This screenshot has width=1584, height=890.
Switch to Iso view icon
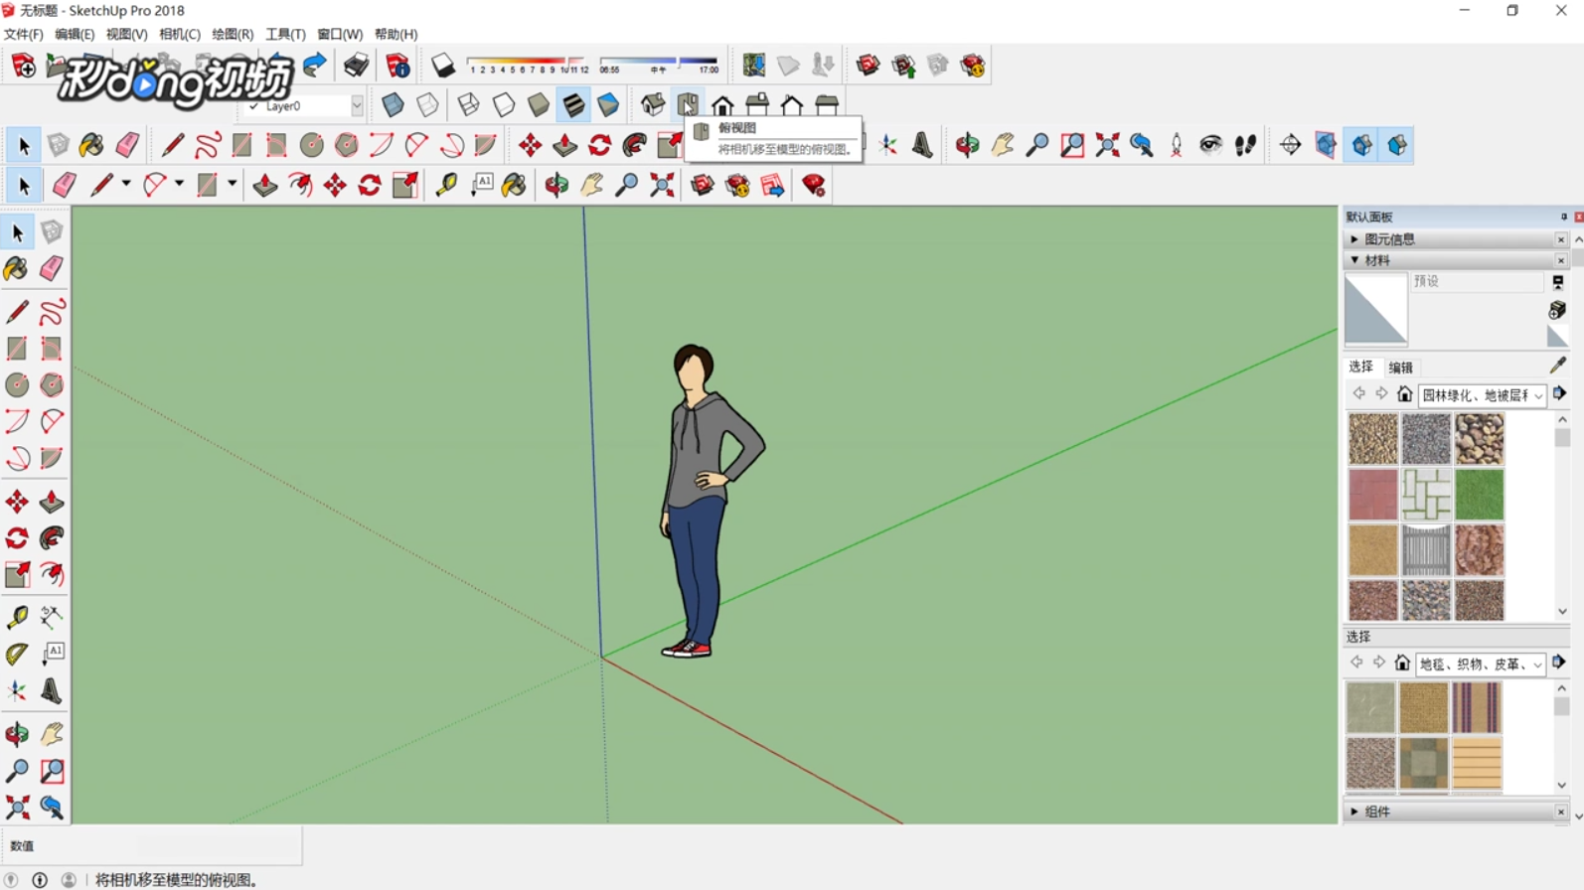coord(653,104)
